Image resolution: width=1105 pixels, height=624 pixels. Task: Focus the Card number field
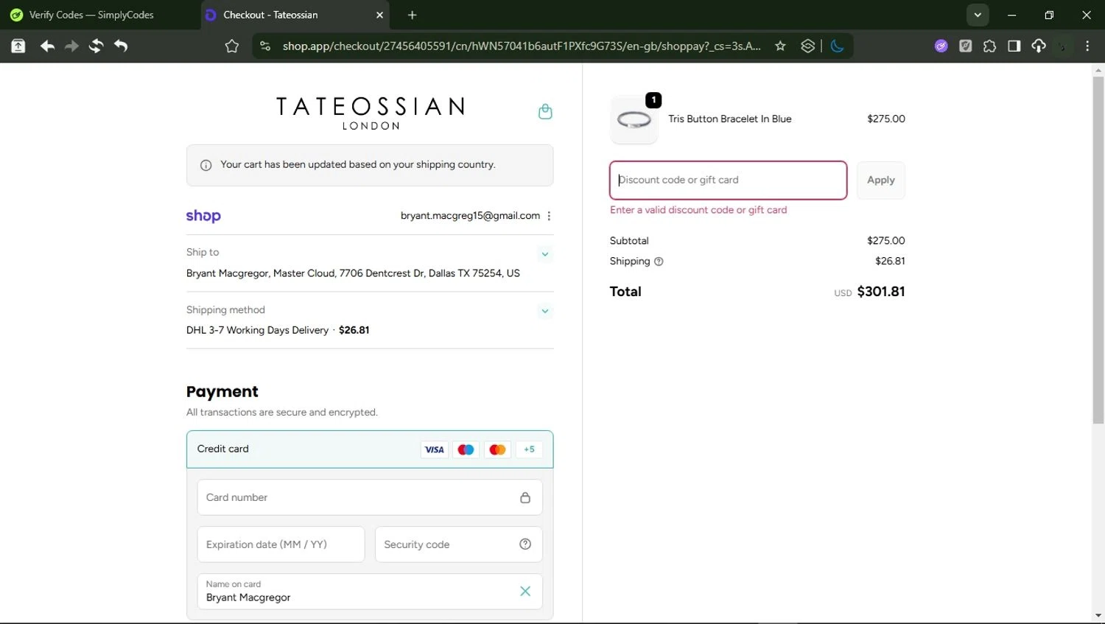pyautogui.click(x=370, y=497)
